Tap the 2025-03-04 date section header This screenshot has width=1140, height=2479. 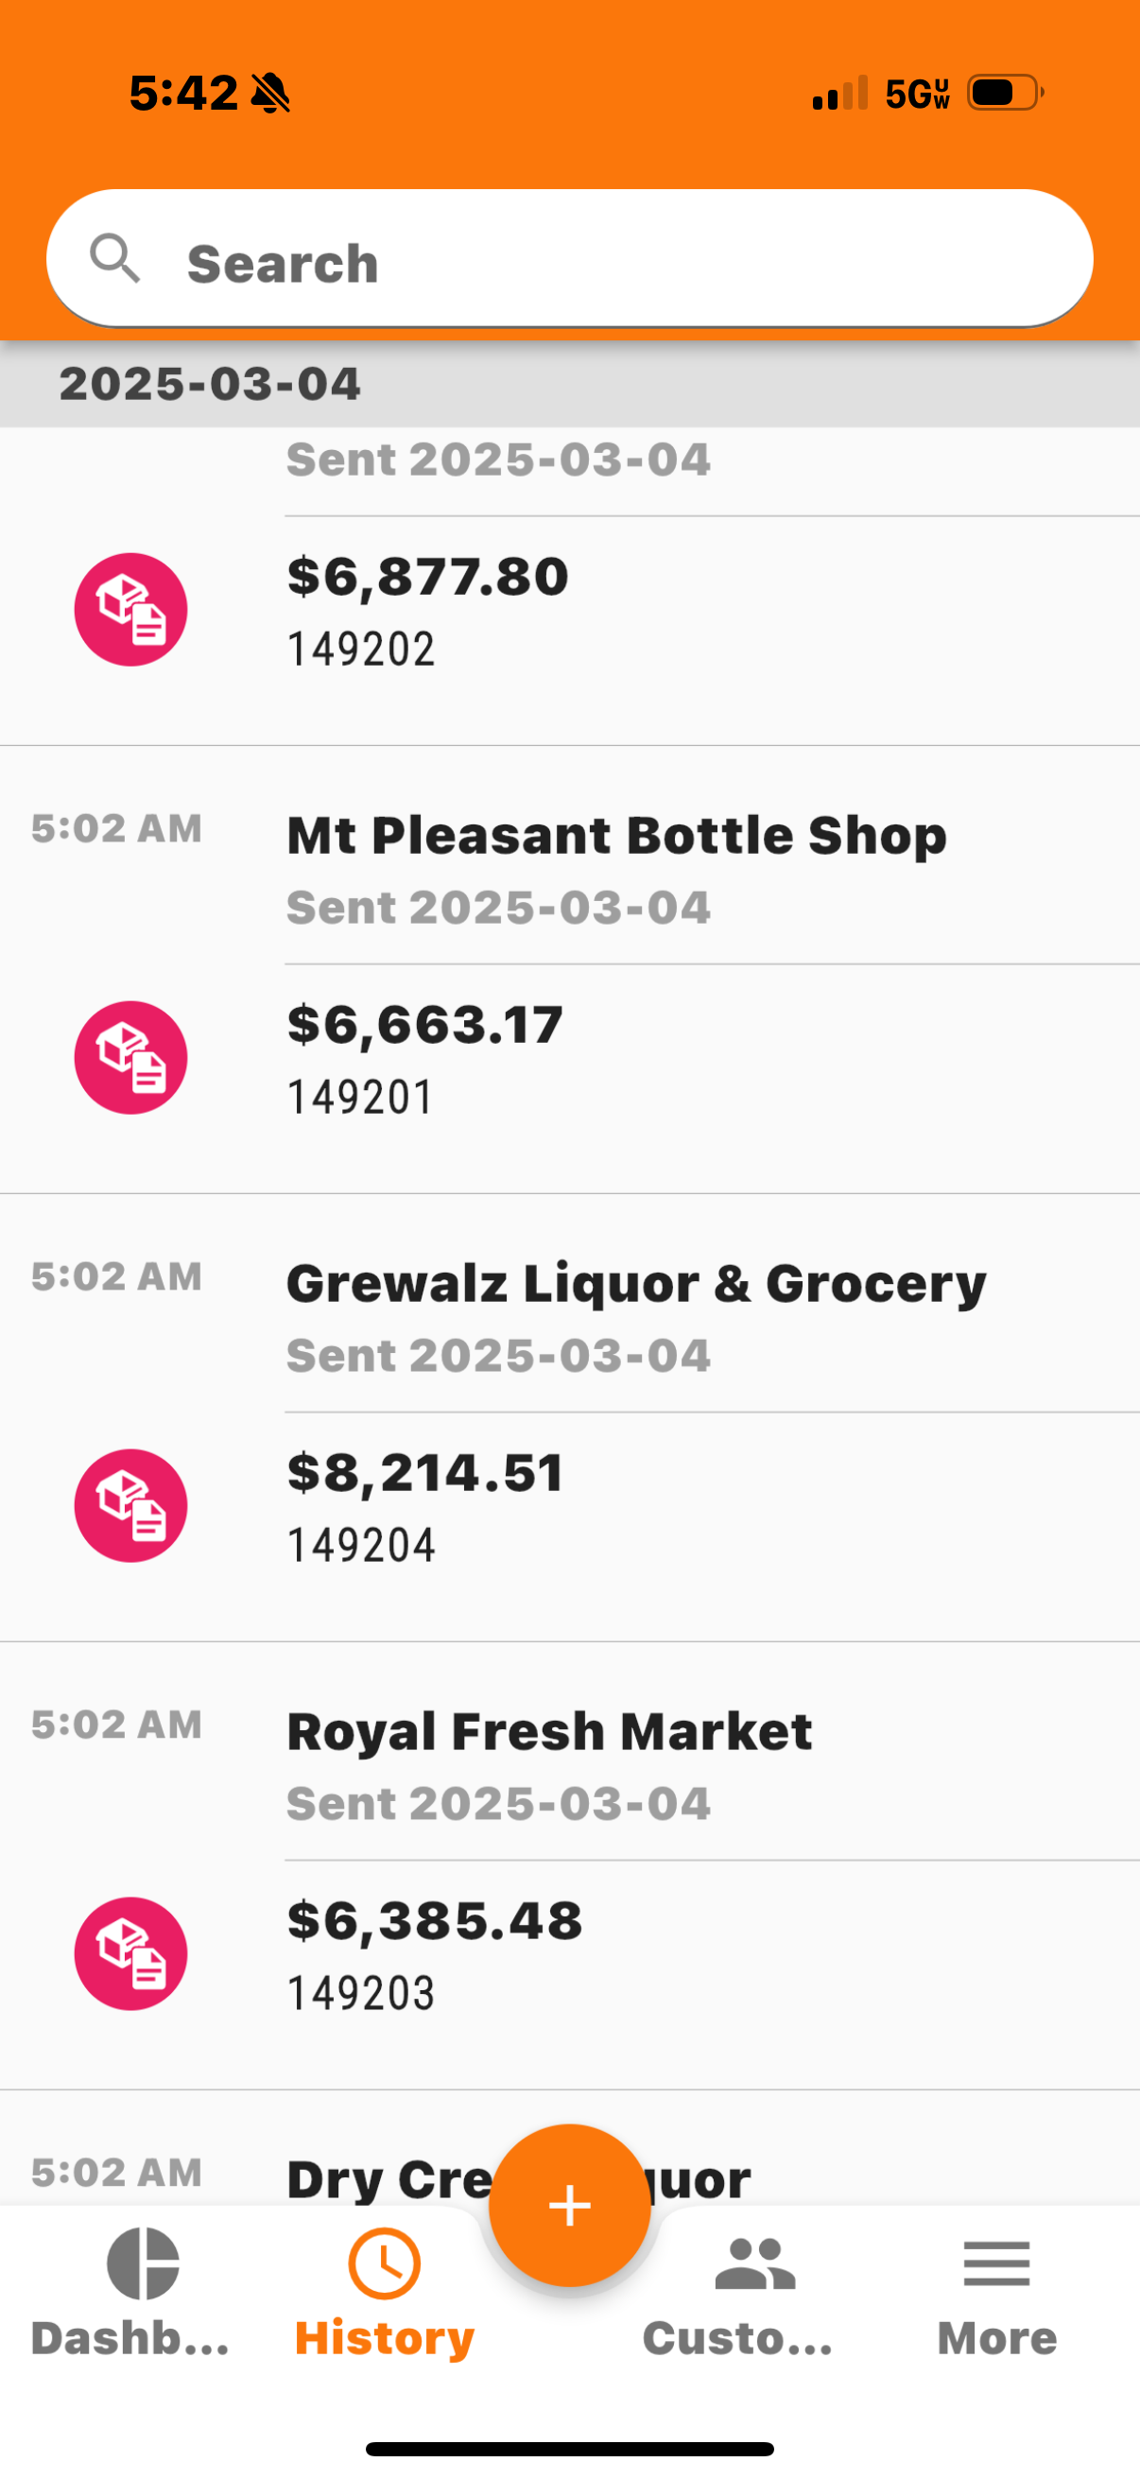tap(569, 383)
